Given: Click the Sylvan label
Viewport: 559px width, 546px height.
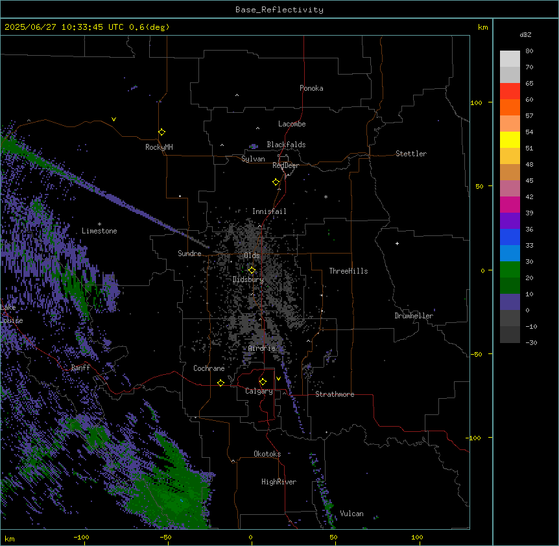Looking at the screenshot, I should (253, 159).
